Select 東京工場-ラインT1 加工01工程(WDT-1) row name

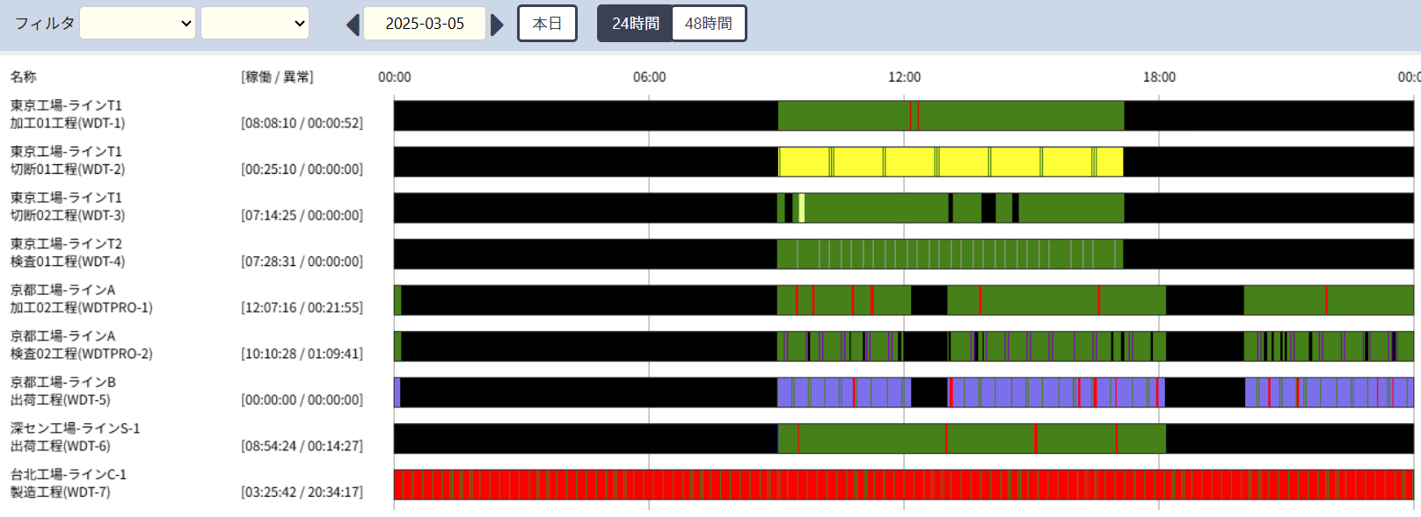point(68,114)
